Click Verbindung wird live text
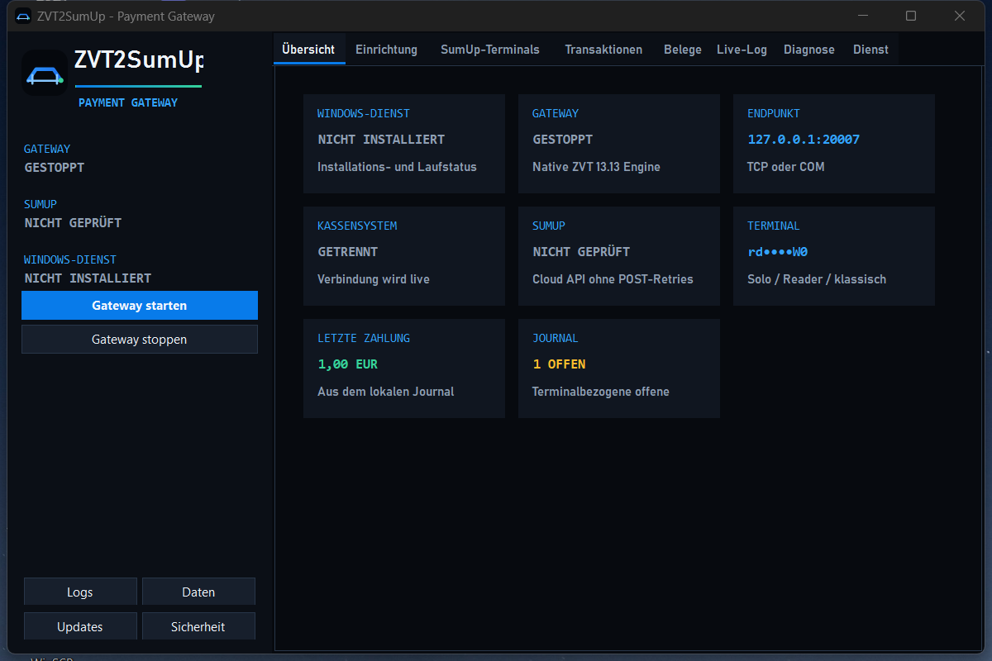The image size is (992, 661). (374, 279)
